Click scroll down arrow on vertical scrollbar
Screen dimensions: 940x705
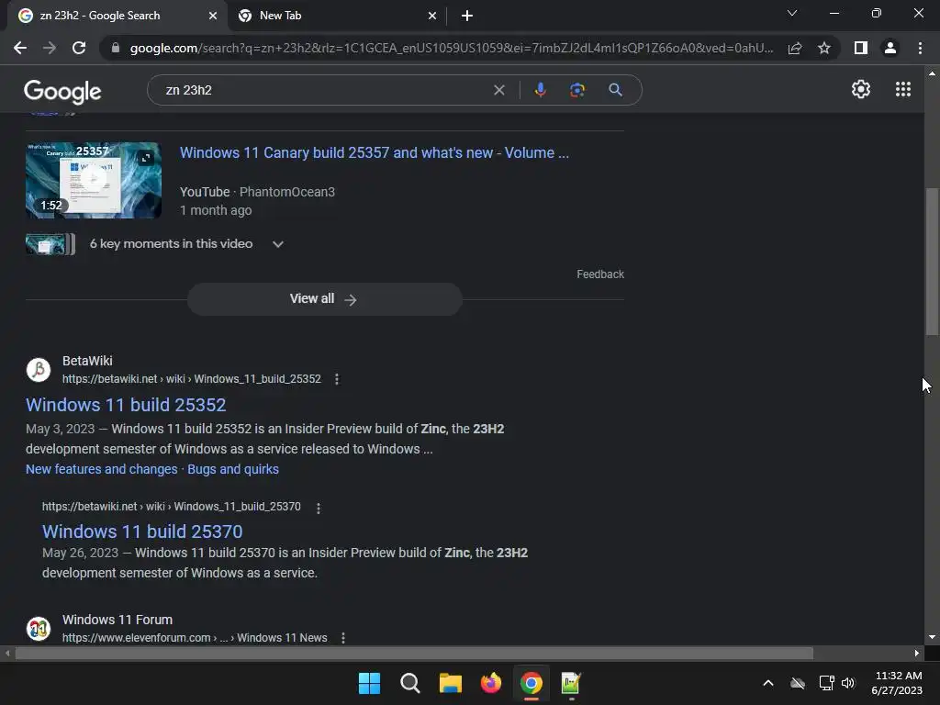click(932, 637)
